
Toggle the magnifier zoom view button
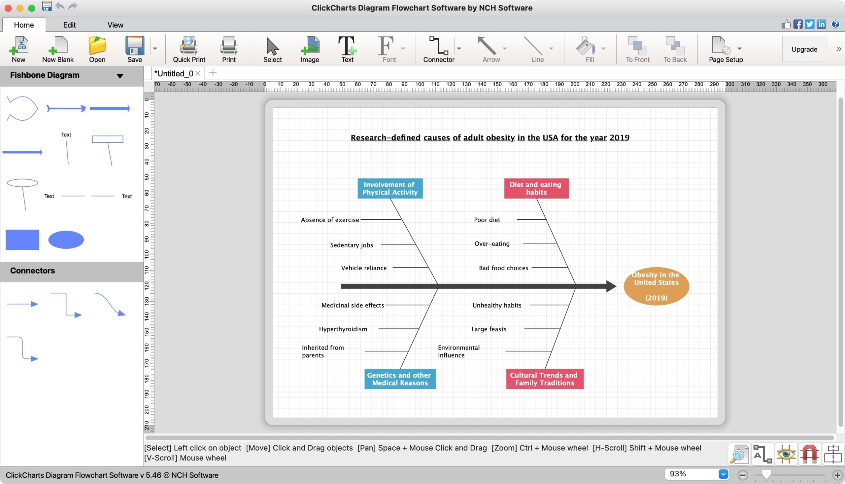point(739,454)
